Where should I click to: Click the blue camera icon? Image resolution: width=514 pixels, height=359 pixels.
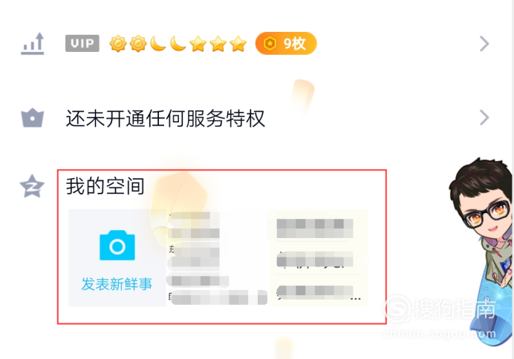pos(117,245)
